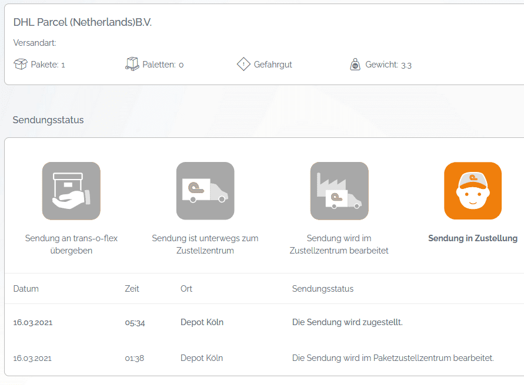Select the delivery truck en route icon
The width and height of the screenshot is (524, 385).
coord(205,191)
